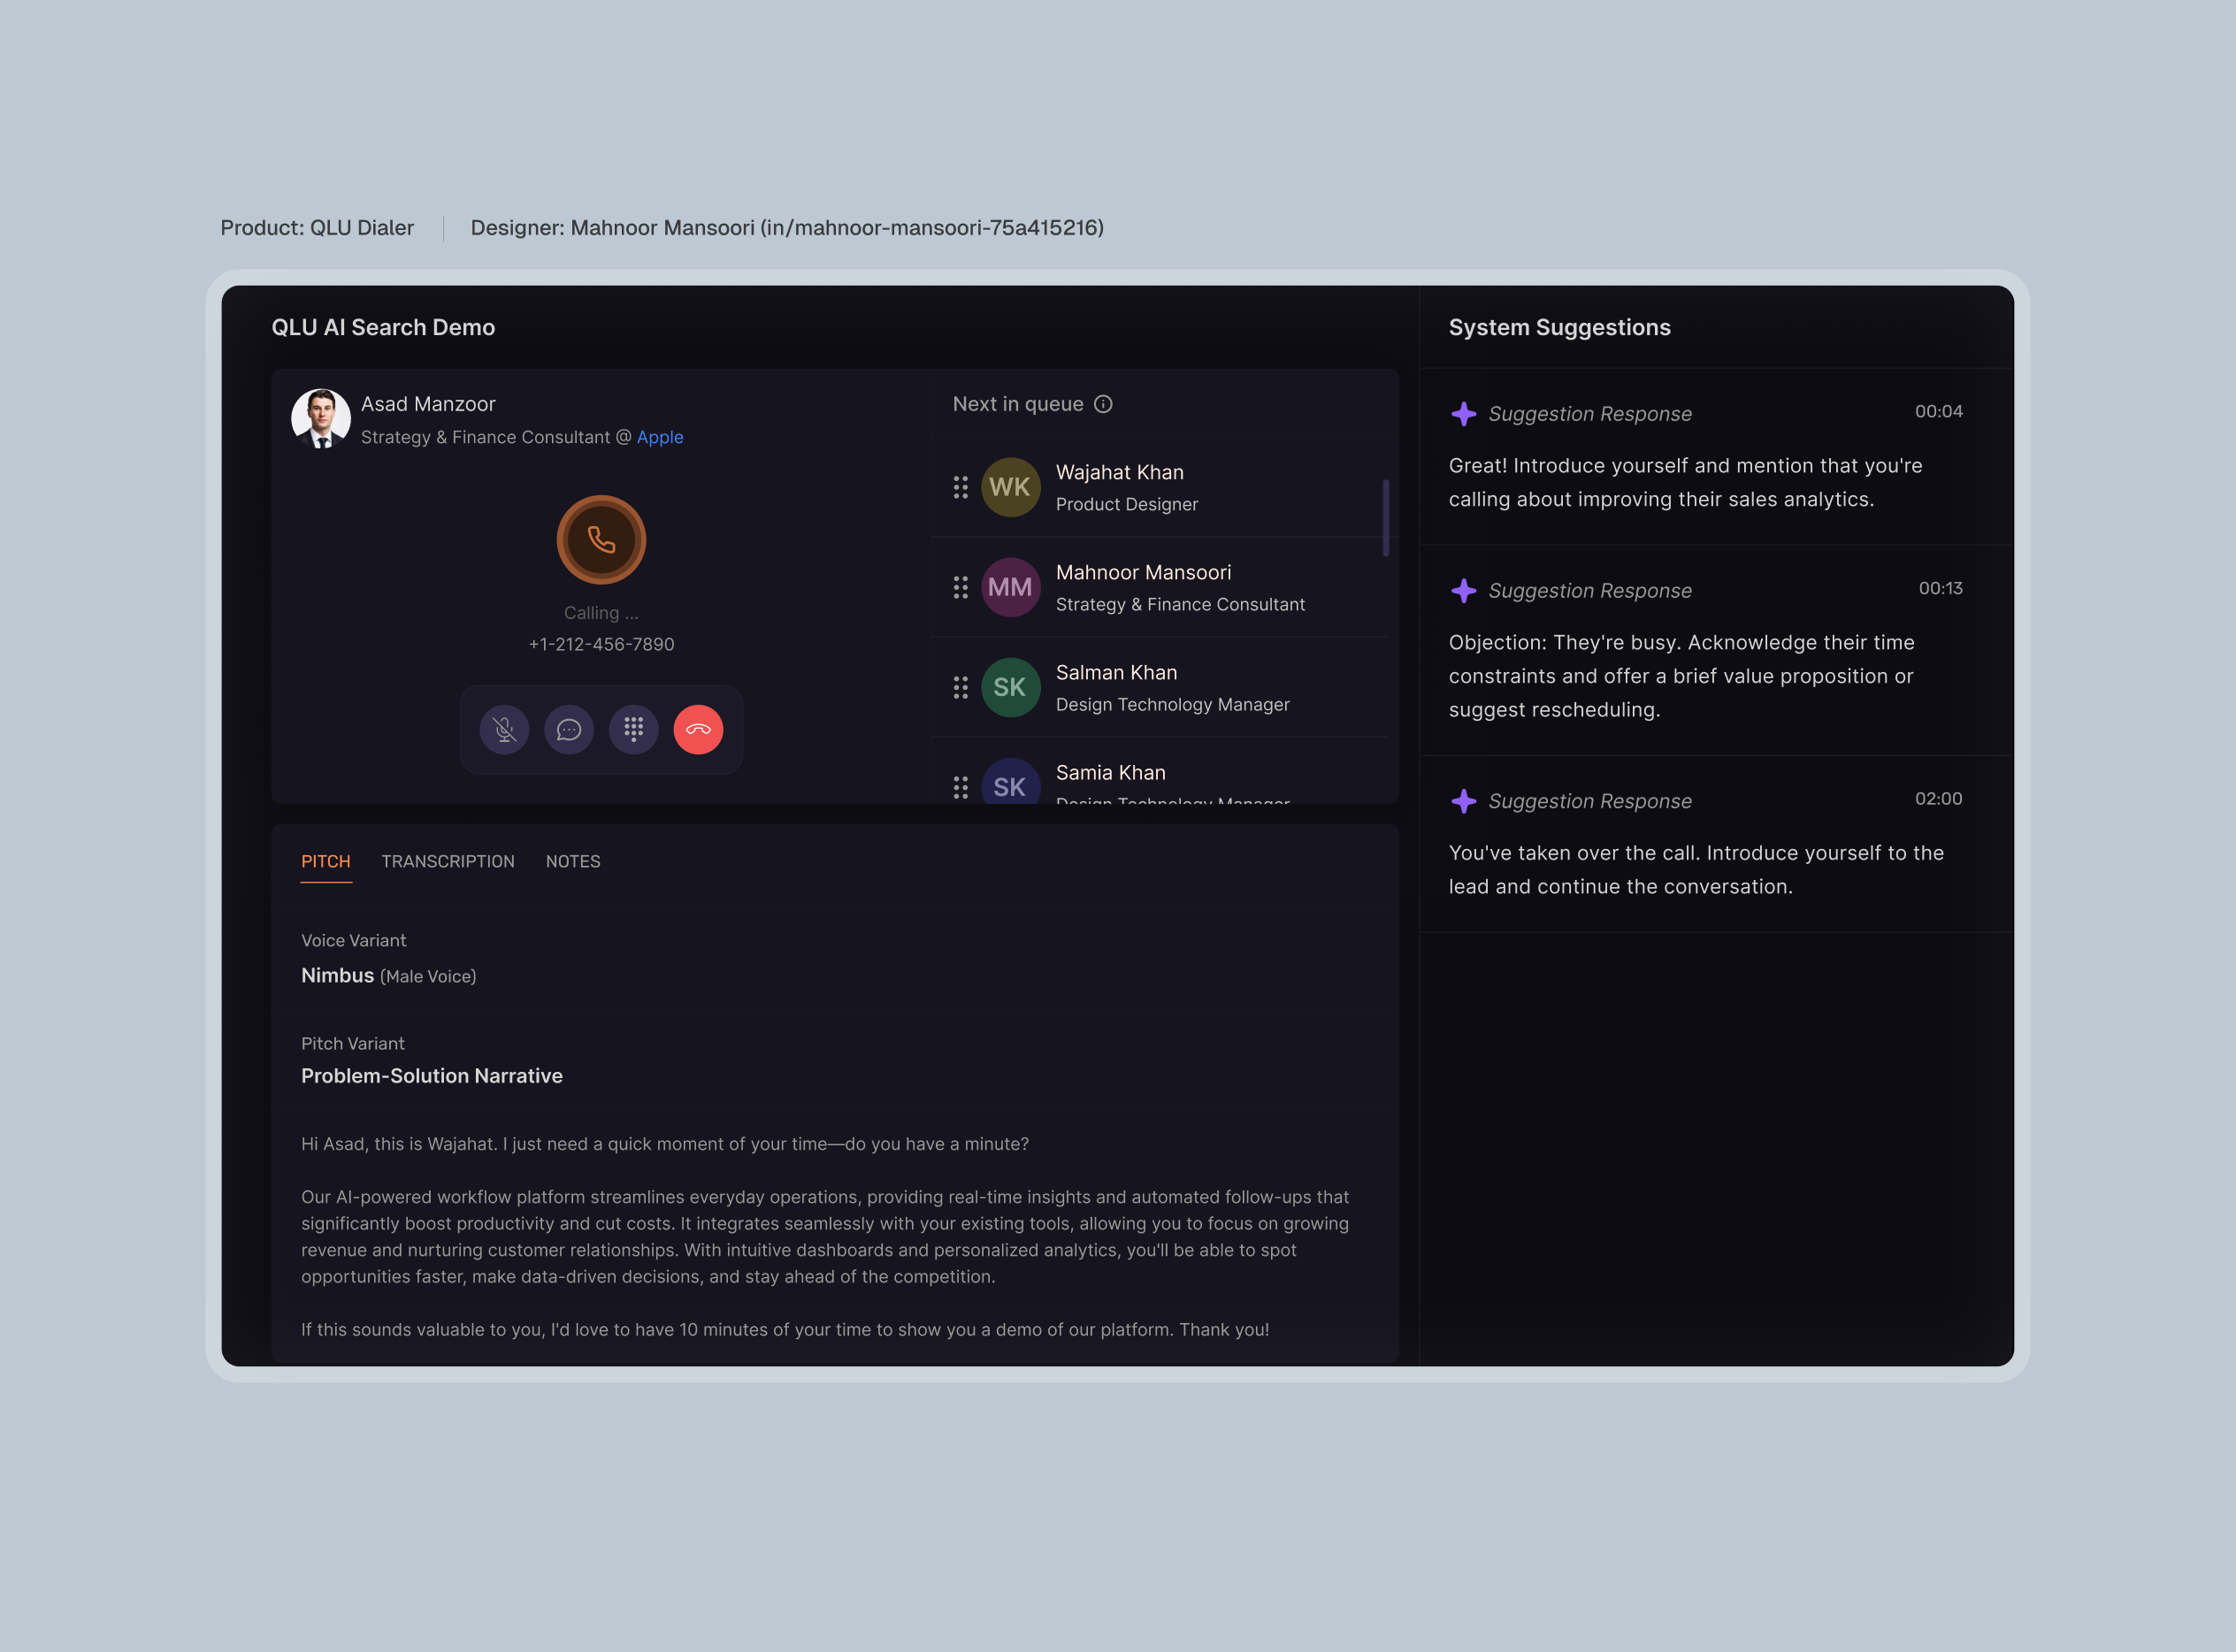Open Asad Manzoor's profile photo
The image size is (2236, 1652).
pyautogui.click(x=321, y=418)
